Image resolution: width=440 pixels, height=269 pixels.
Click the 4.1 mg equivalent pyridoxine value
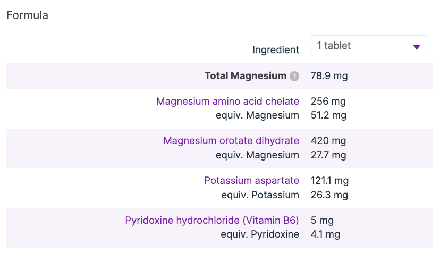click(x=325, y=234)
